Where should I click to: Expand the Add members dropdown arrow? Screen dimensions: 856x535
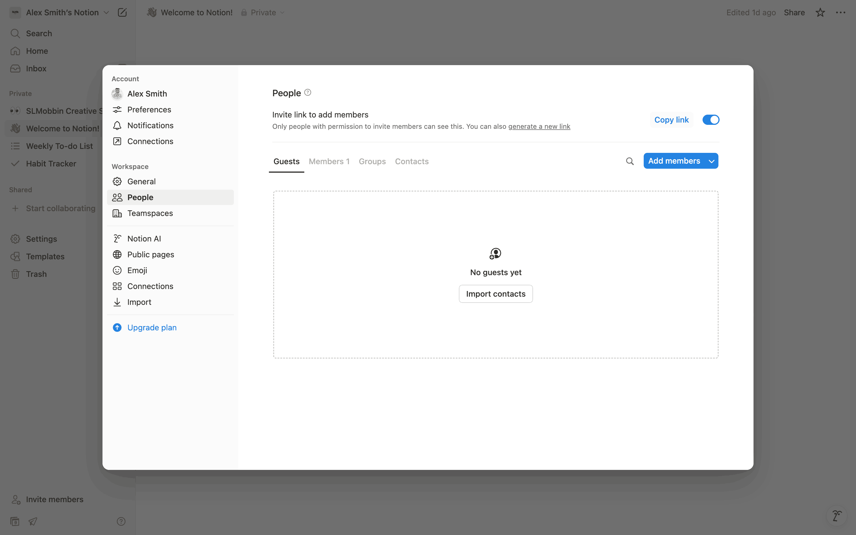711,161
